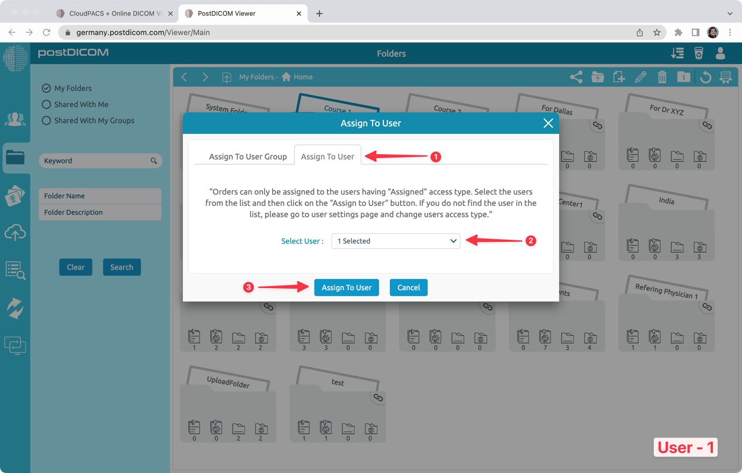
Task: Open the sort icon in the top header
Action: (x=677, y=53)
